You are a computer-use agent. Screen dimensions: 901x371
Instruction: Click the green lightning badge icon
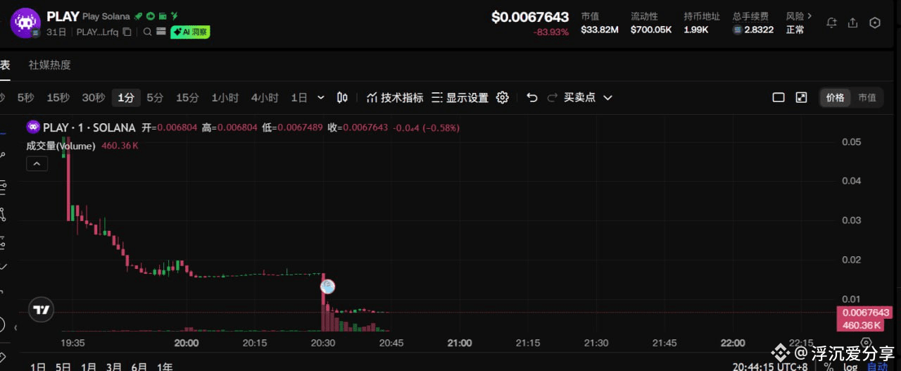[175, 16]
